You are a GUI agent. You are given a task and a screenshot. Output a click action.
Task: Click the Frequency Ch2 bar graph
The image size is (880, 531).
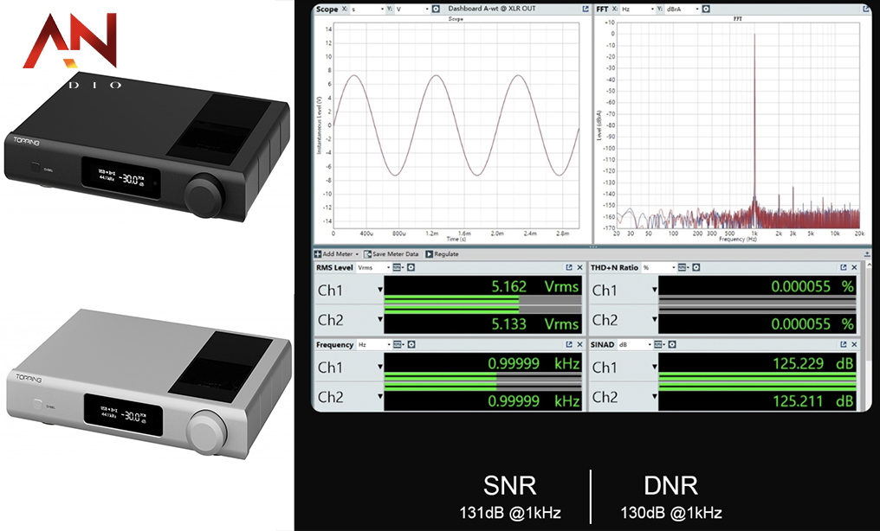click(x=482, y=387)
